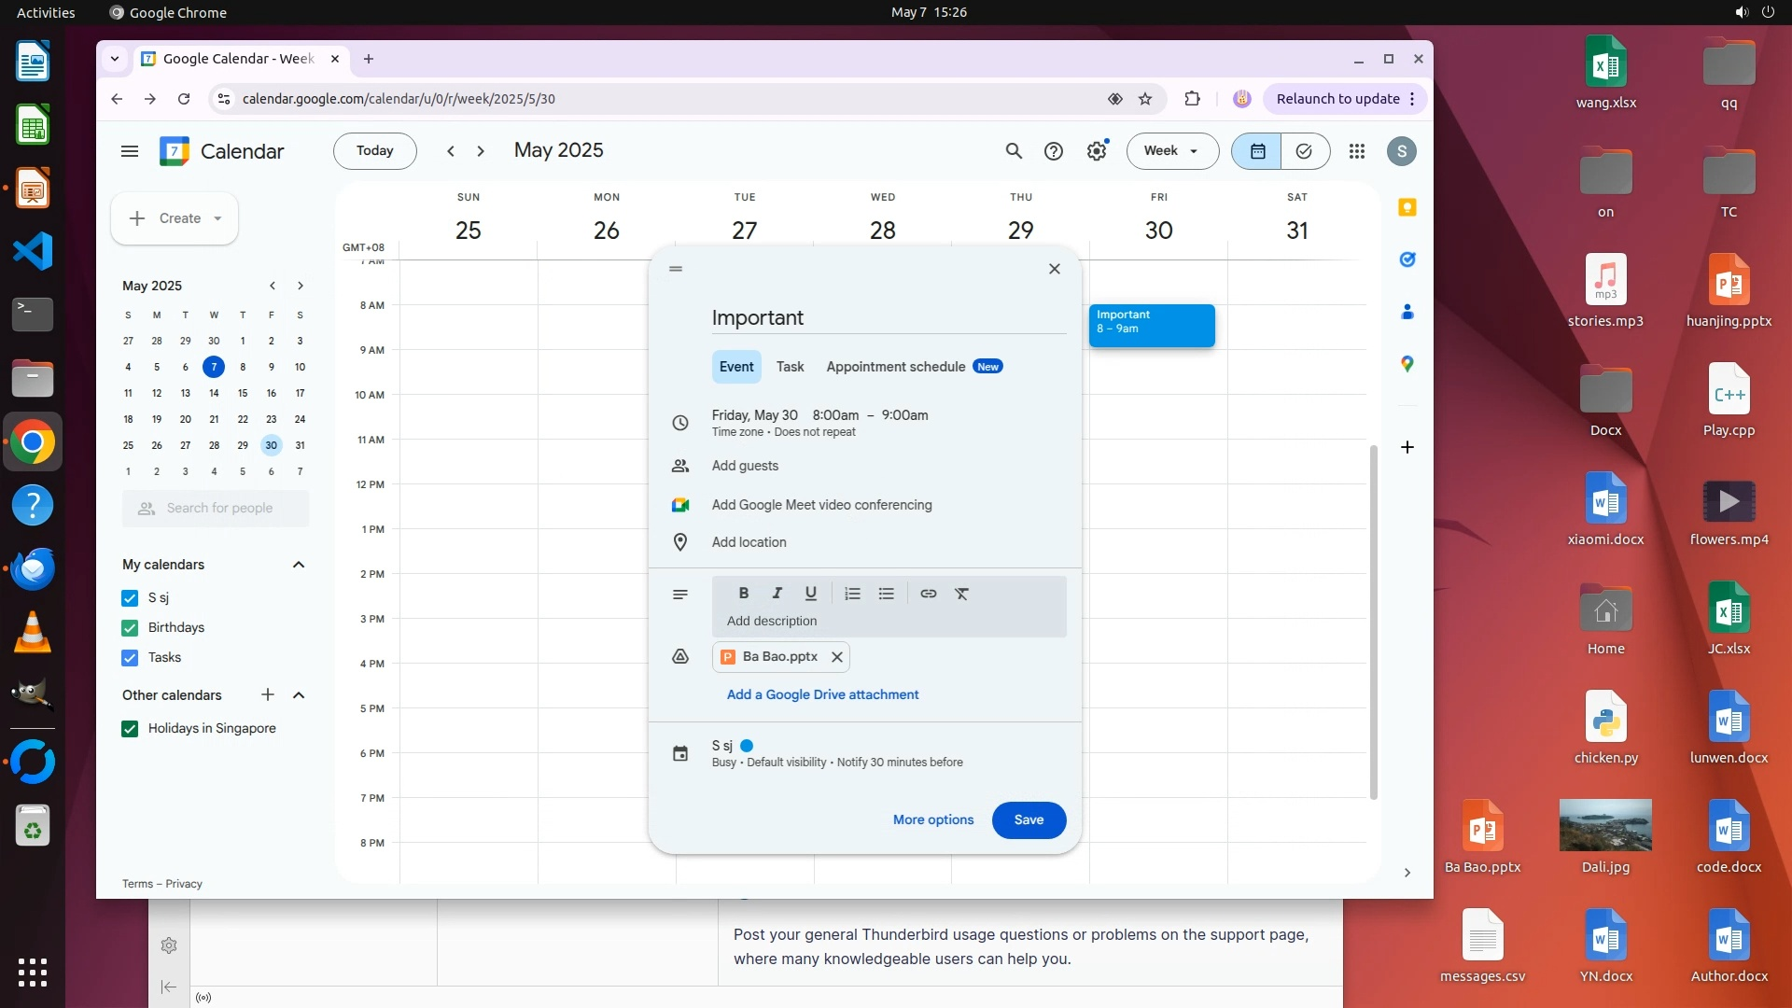
Task: Insert a numbered list in the description
Action: (852, 594)
